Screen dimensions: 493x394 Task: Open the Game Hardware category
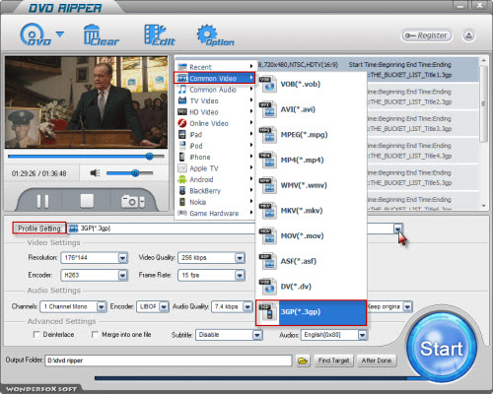[x=215, y=213]
